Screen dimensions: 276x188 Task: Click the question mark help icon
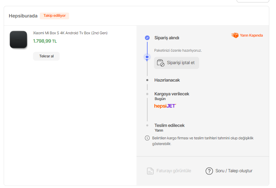tap(209, 171)
